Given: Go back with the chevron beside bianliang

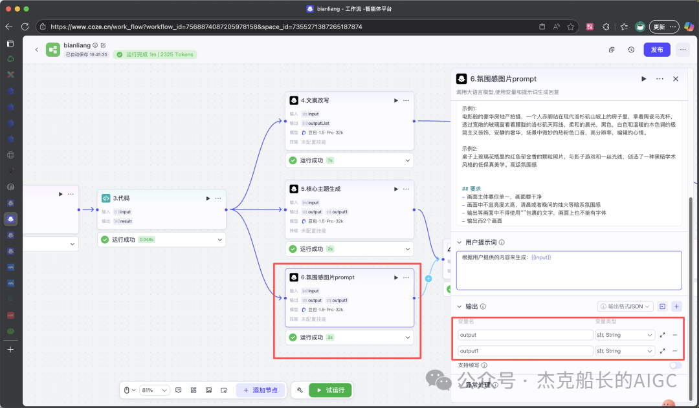Looking at the screenshot, I should click(36, 49).
